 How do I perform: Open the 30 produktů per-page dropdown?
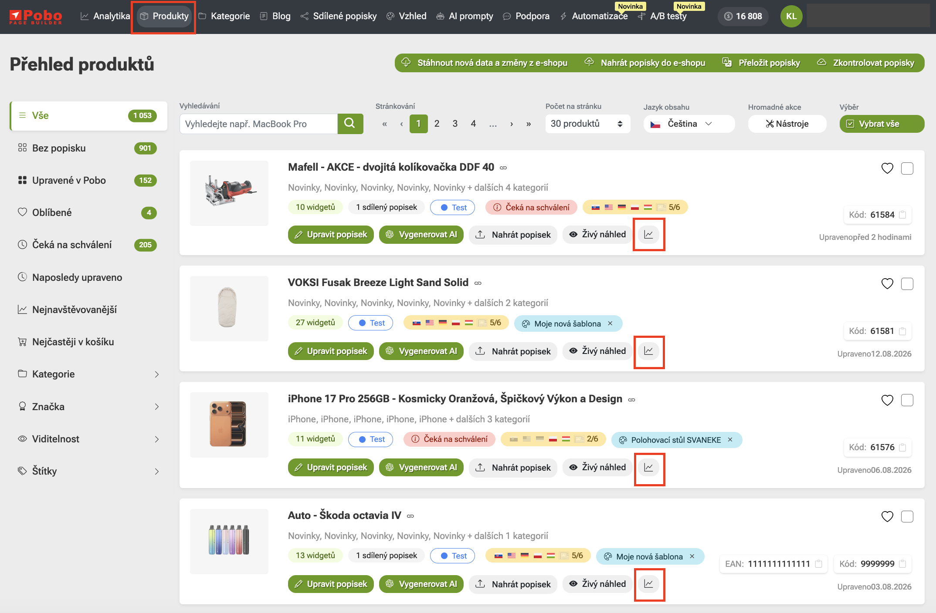click(587, 124)
